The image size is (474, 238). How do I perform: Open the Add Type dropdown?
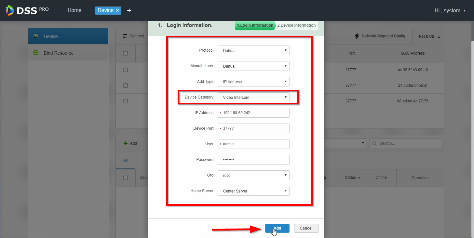(x=254, y=82)
